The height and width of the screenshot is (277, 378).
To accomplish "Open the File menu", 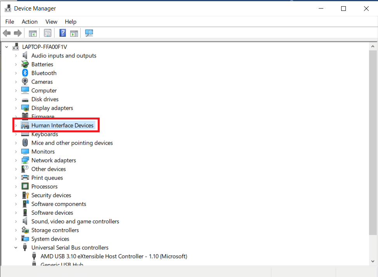I will point(9,22).
